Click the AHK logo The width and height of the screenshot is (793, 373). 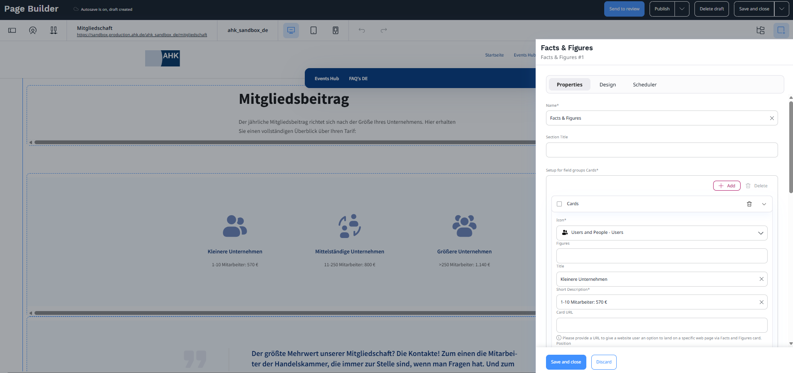[163, 59]
